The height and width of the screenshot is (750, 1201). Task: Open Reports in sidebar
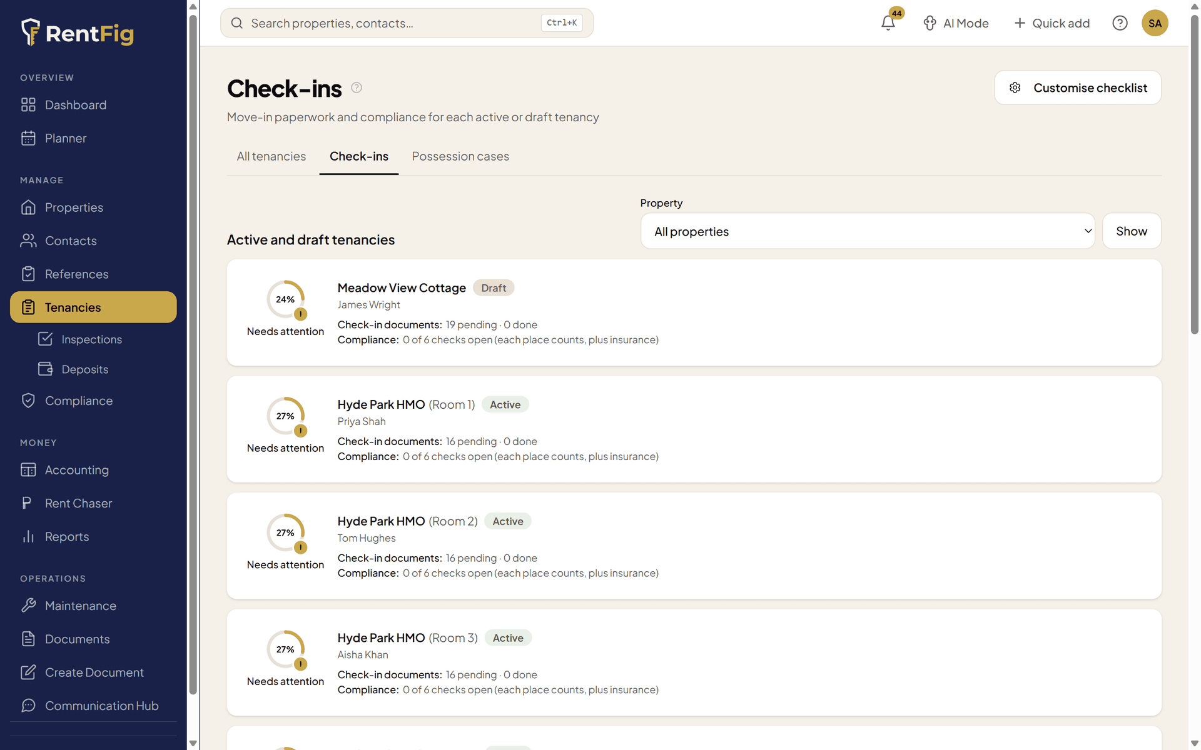[93, 536]
